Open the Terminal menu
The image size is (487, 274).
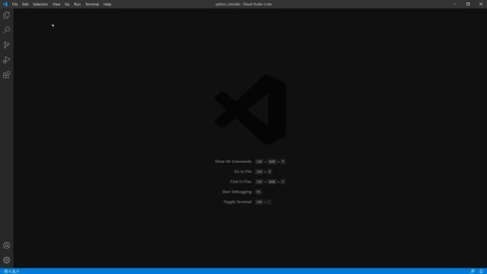(92, 5)
